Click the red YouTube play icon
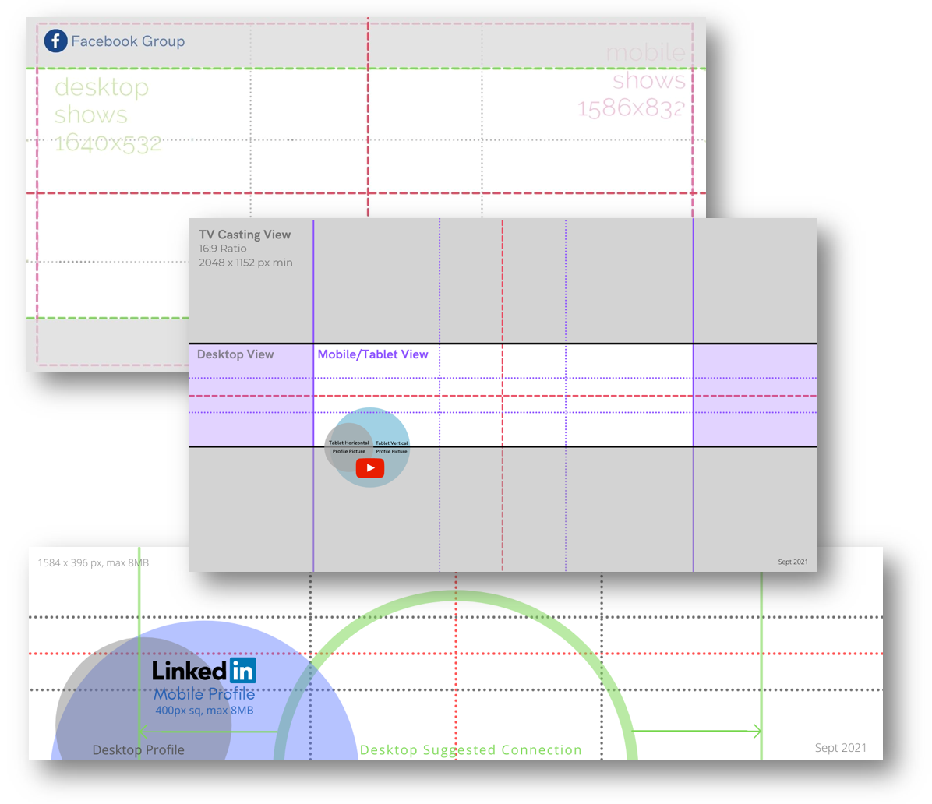Image resolution: width=932 pixels, height=804 pixels. click(x=369, y=468)
